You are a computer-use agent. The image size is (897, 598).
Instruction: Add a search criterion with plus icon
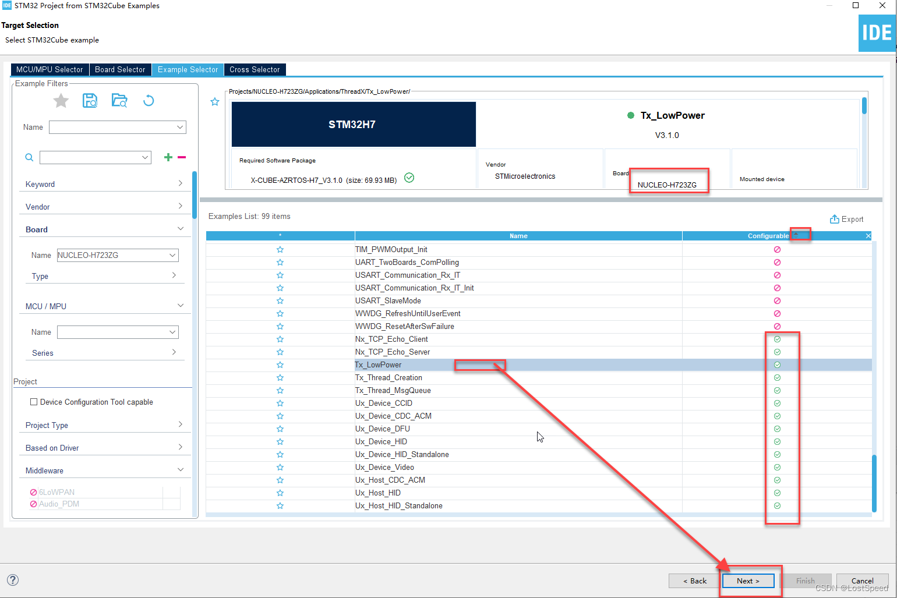(168, 157)
